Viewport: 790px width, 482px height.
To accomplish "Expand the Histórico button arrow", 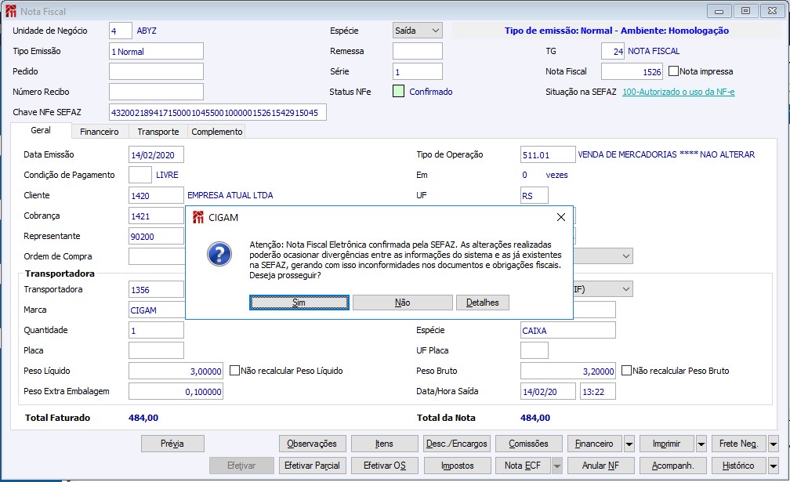I will point(773,466).
